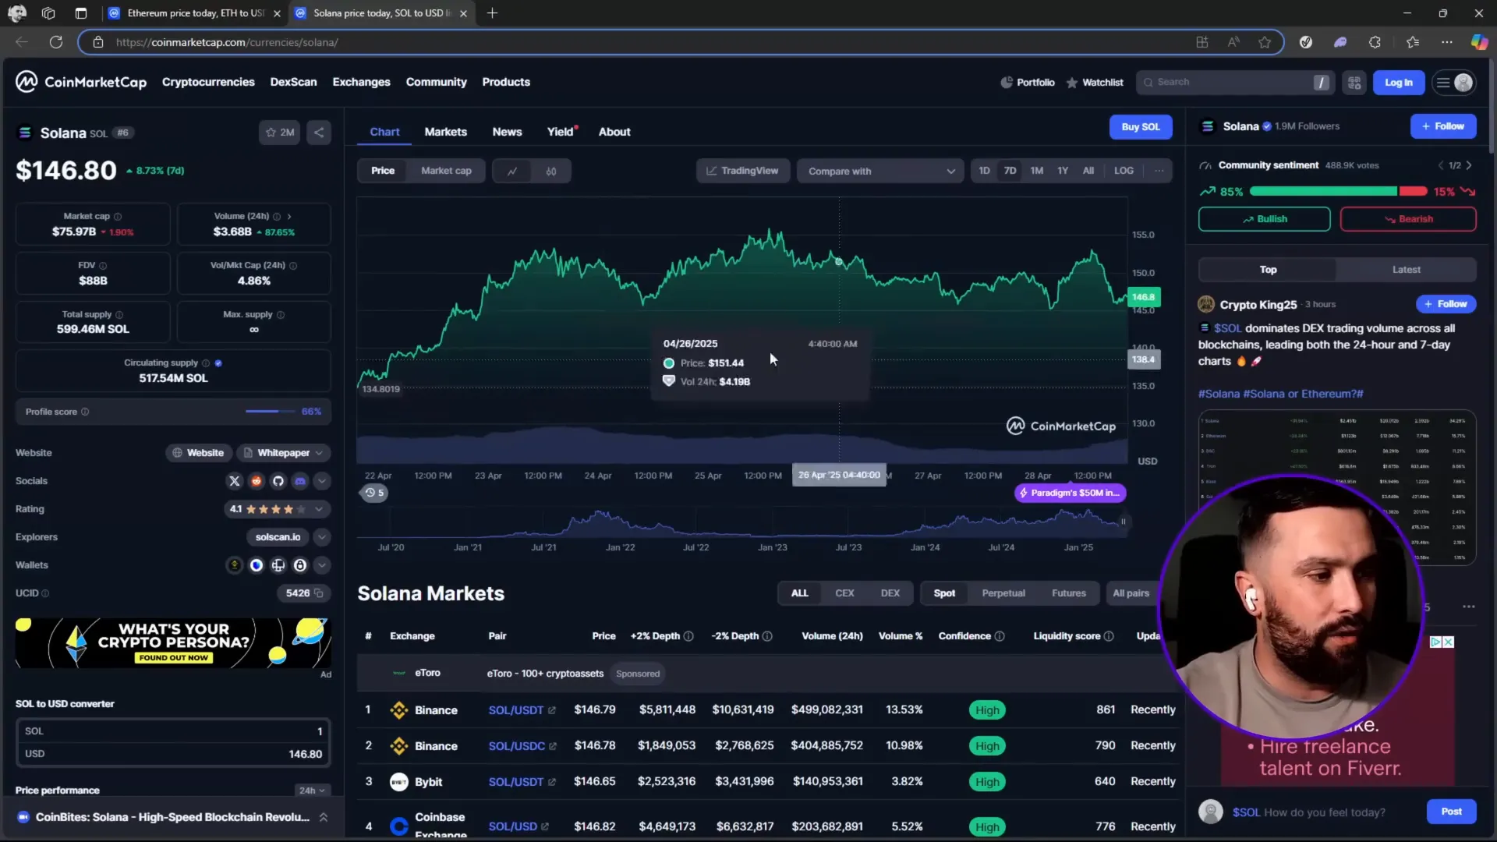The height and width of the screenshot is (842, 1497).
Task: Open the Markets tab
Action: 445,132
